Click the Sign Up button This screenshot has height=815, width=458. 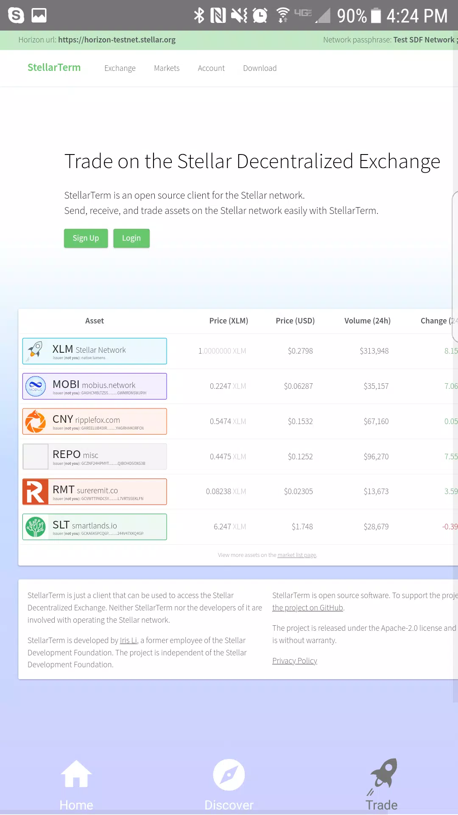click(x=86, y=238)
